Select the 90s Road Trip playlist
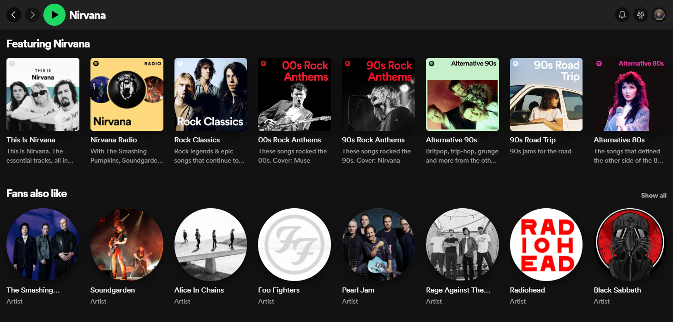 [x=546, y=94]
